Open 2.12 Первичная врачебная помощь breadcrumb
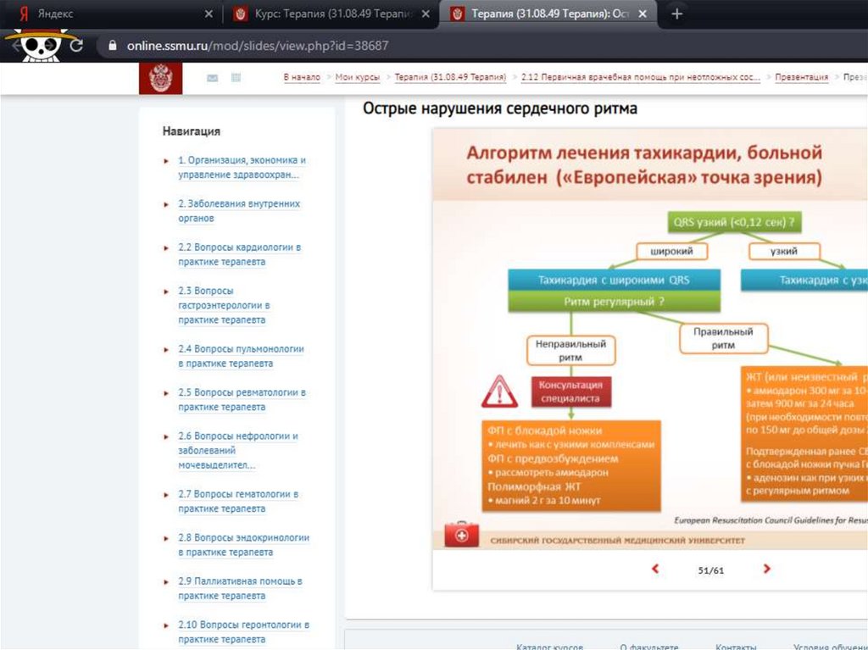868x650 pixels. [x=641, y=77]
